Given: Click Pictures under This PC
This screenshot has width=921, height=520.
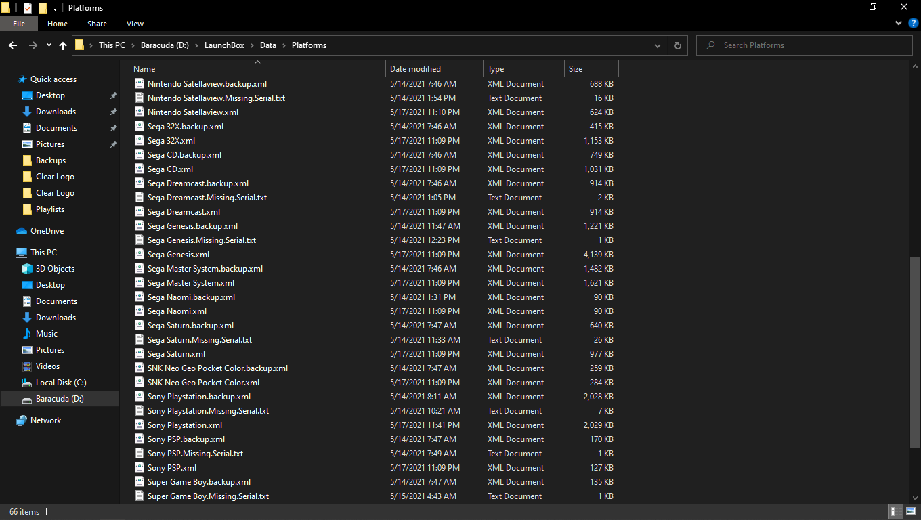Looking at the screenshot, I should pos(50,350).
